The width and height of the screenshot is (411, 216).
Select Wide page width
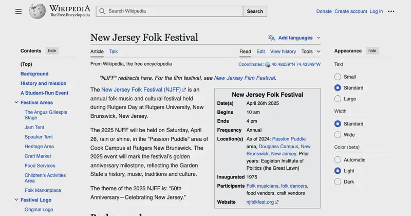tap(338, 135)
